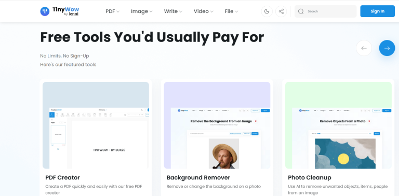The image size is (399, 196).
Task: Click the Sign In button
Action: 377,11
